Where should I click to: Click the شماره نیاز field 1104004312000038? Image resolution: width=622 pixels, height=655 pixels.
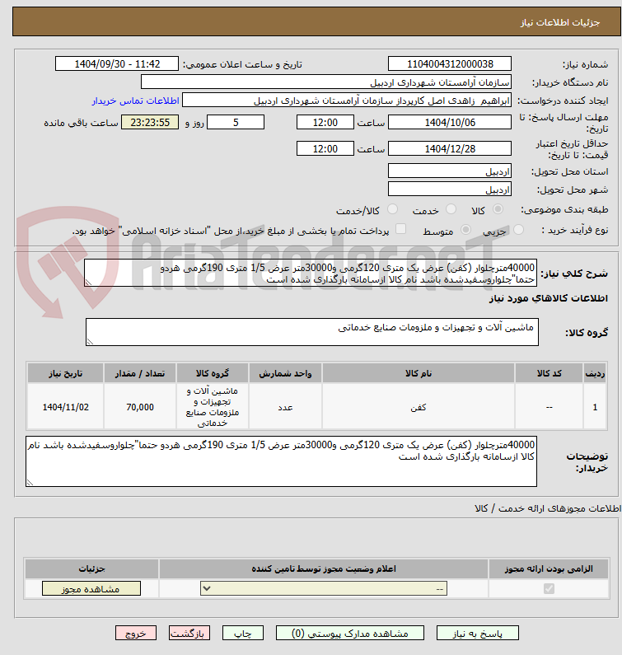(450, 64)
